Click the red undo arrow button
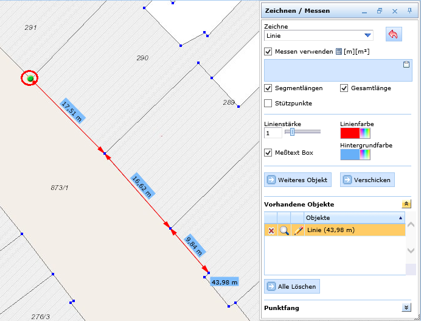 point(393,35)
